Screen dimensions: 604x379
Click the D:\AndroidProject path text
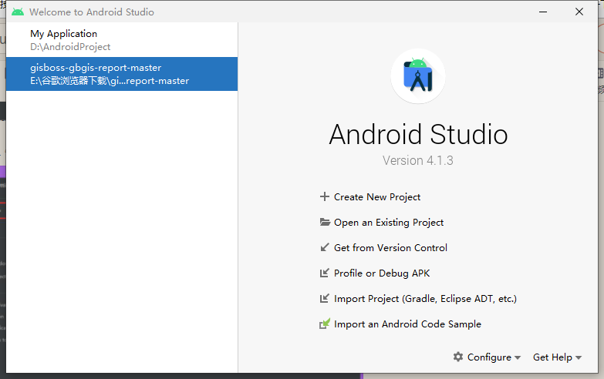tap(70, 47)
